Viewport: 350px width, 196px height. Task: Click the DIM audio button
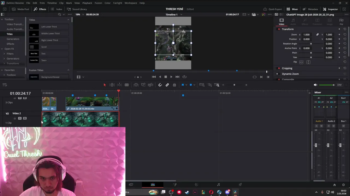point(339,85)
